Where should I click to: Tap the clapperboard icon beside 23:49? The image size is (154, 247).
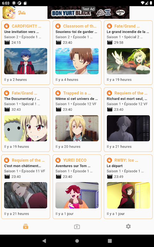pos(110,177)
